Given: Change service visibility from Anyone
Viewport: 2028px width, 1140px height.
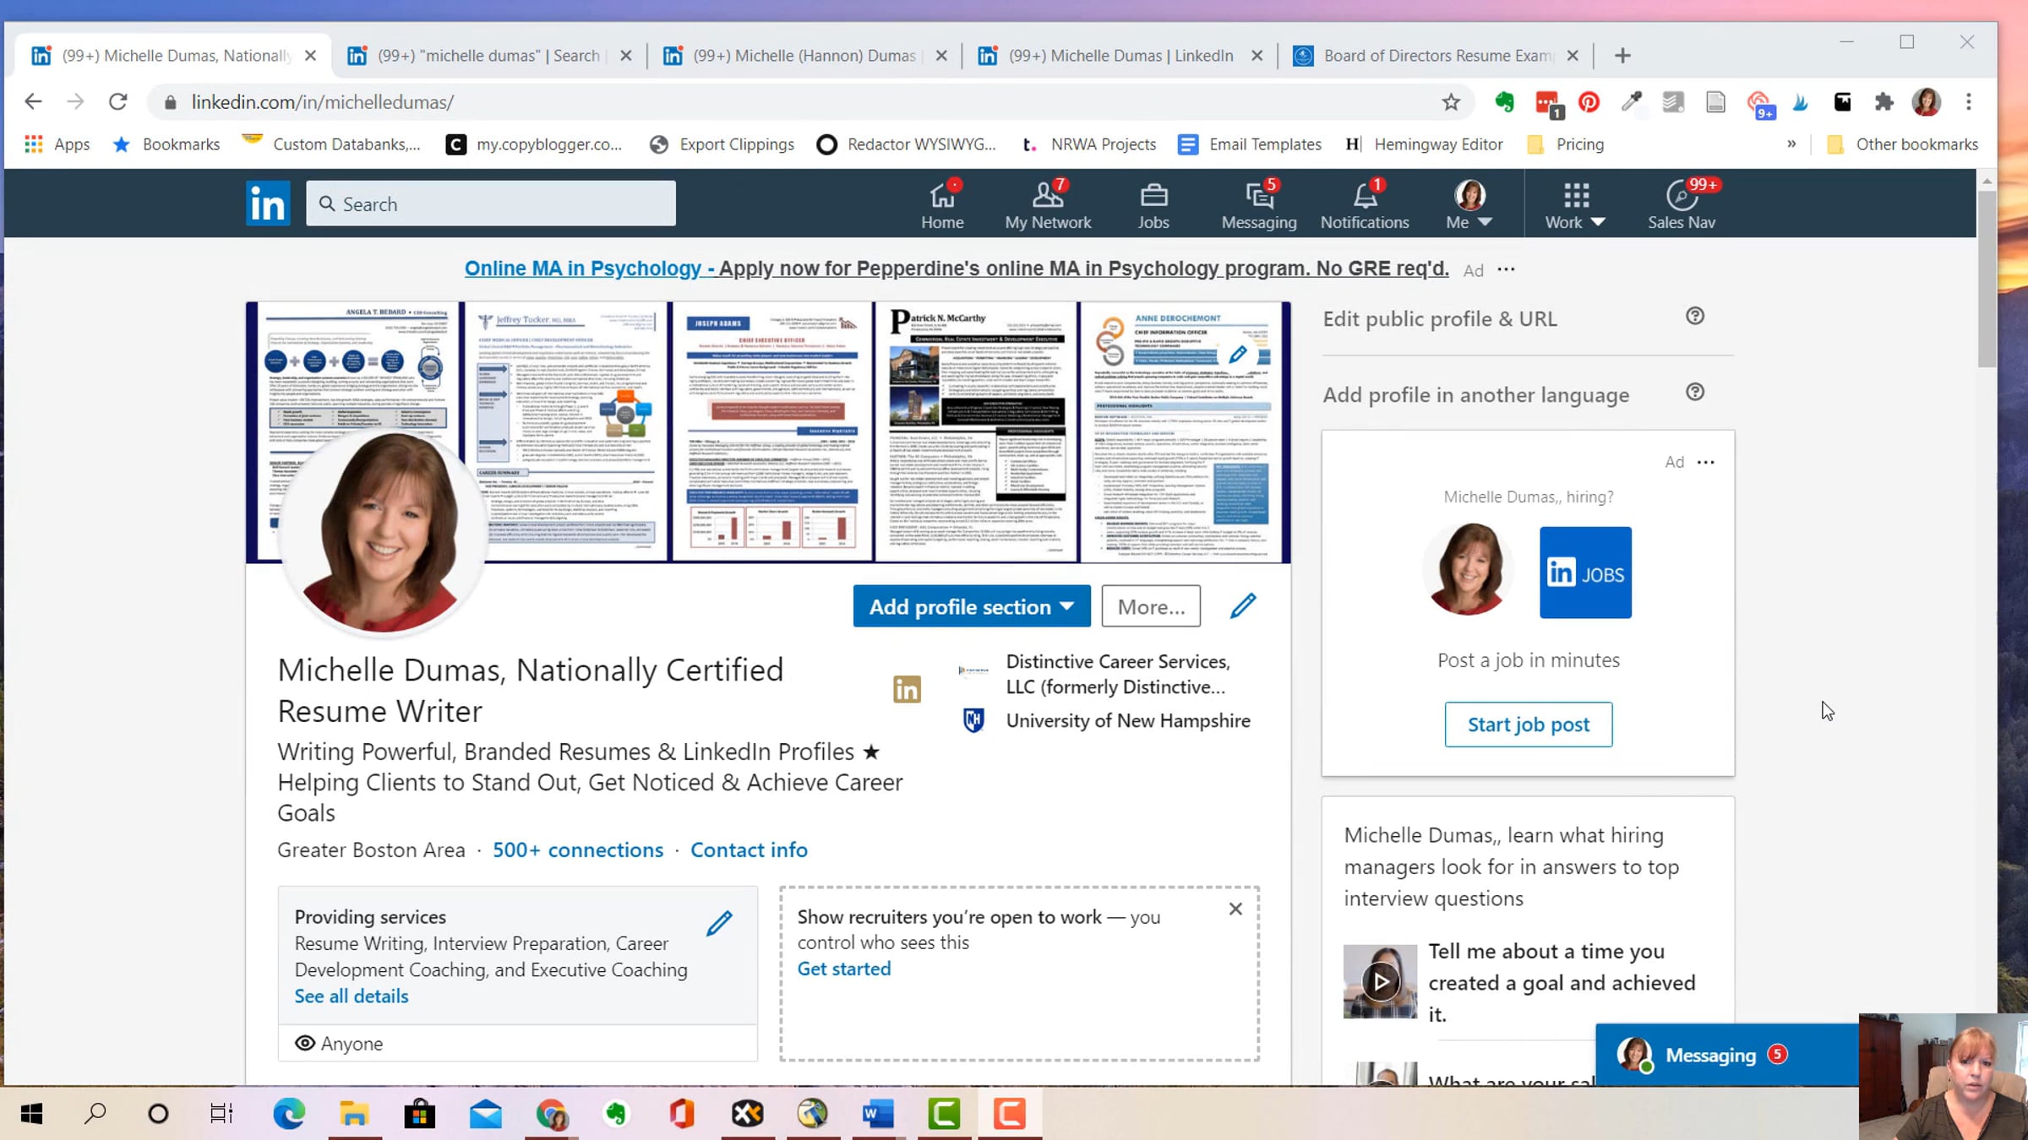Looking at the screenshot, I should click(339, 1044).
